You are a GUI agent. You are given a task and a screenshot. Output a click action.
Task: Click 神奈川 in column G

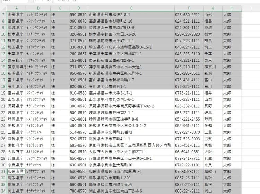point(213,67)
